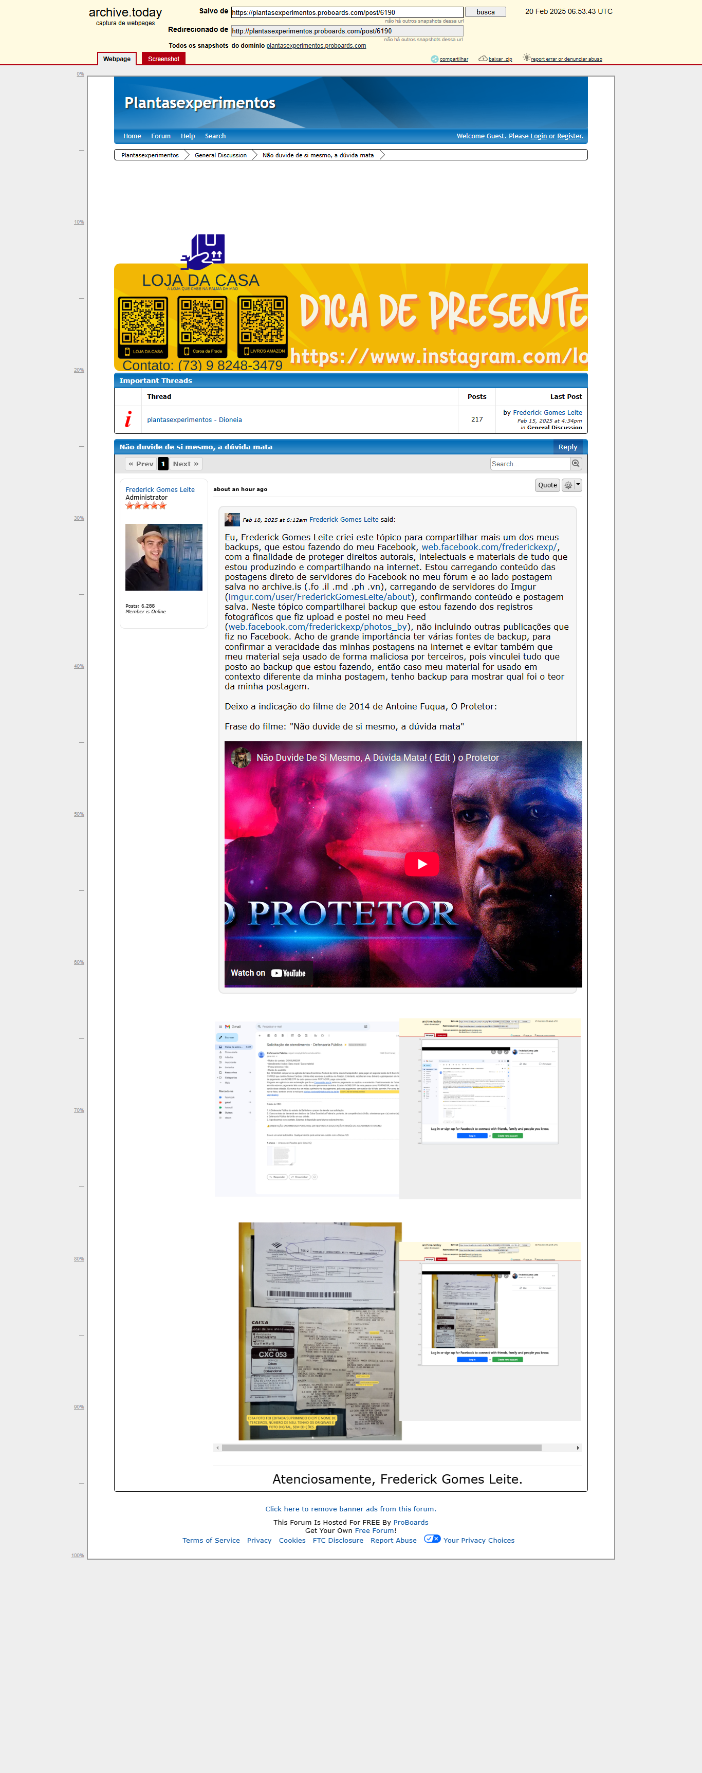Click Terms of Service link
The width and height of the screenshot is (702, 1773).
pyautogui.click(x=211, y=1540)
